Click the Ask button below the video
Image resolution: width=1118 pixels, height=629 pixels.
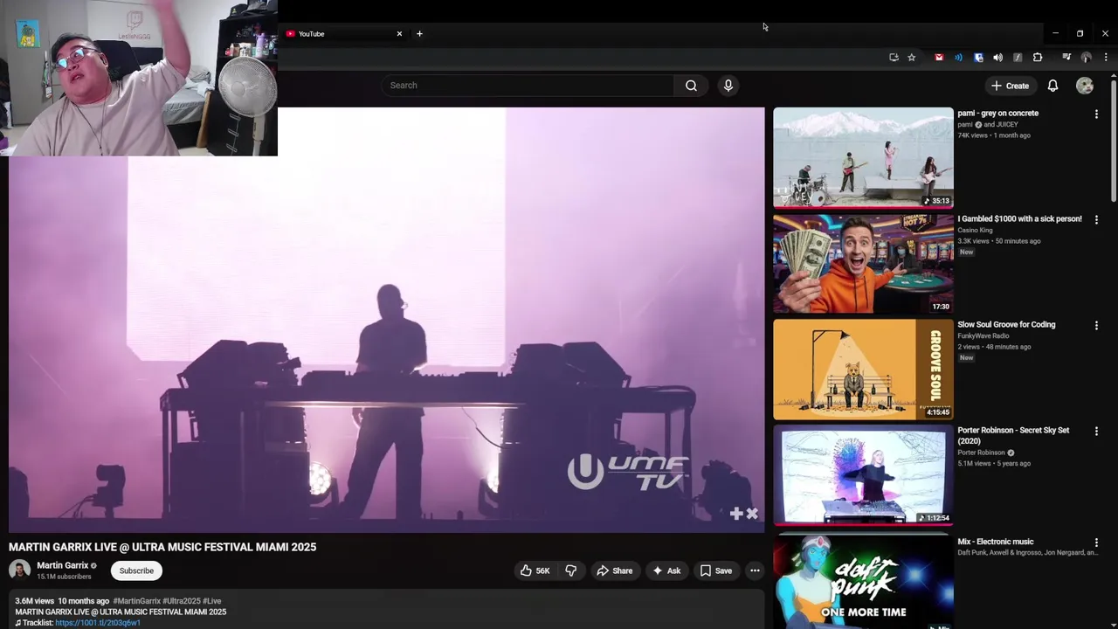coord(666,570)
